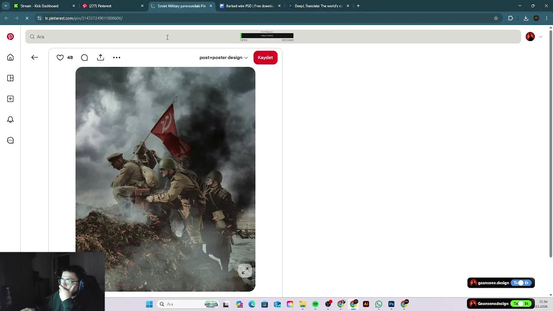Open the Pinterest messages icon
553x311 pixels.
pos(10,140)
